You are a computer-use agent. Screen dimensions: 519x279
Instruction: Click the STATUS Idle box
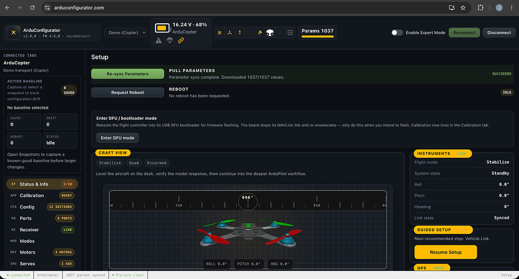[x=60, y=140]
